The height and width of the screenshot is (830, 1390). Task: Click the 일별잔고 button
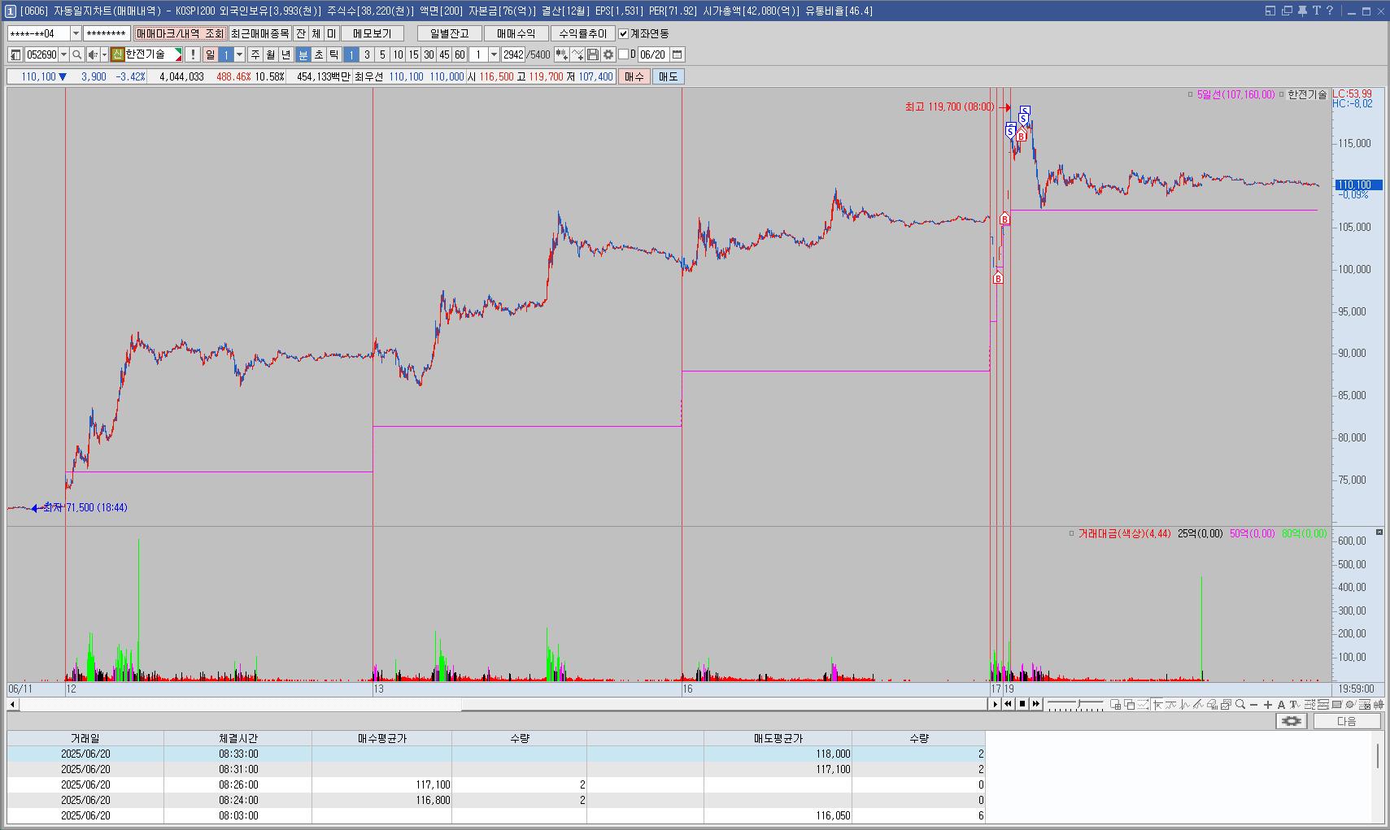point(450,33)
